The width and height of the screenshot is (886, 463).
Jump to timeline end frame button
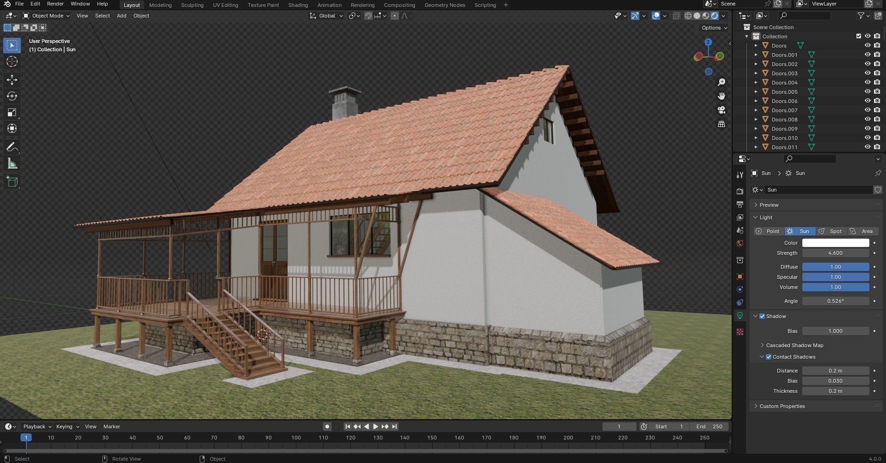(x=394, y=427)
